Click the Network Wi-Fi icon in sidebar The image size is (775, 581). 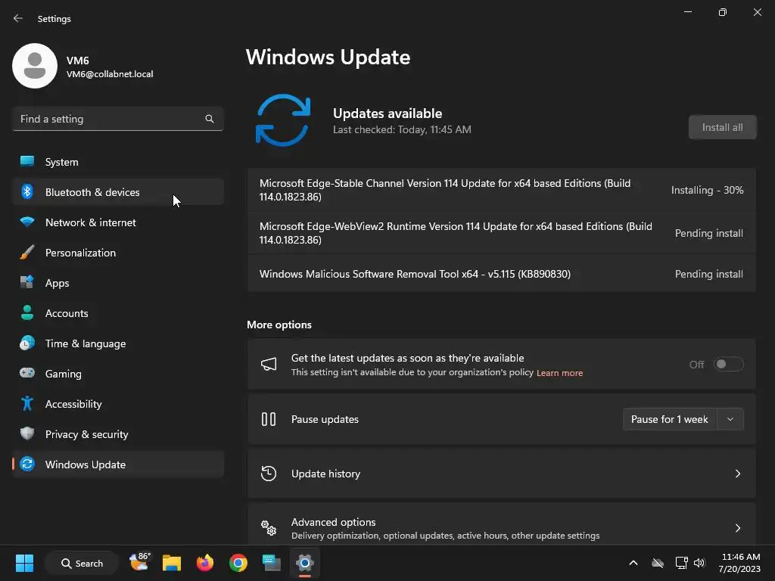click(27, 222)
